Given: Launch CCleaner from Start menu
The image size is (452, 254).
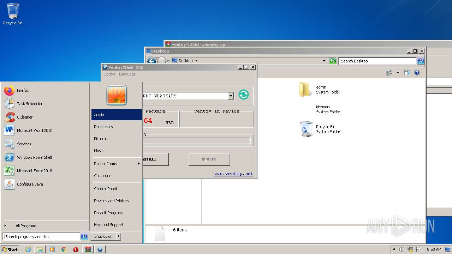Looking at the screenshot, I should coord(45,117).
